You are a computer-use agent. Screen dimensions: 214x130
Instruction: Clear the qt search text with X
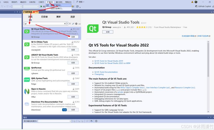tap(64, 24)
